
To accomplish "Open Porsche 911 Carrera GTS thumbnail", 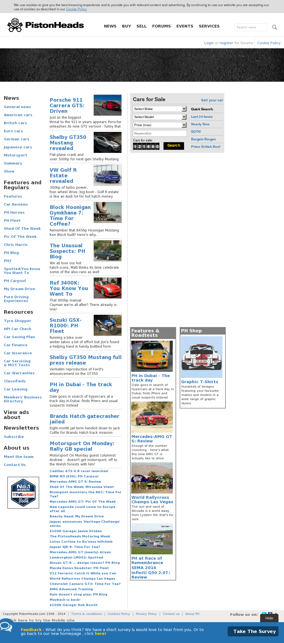I will tap(108, 105).
